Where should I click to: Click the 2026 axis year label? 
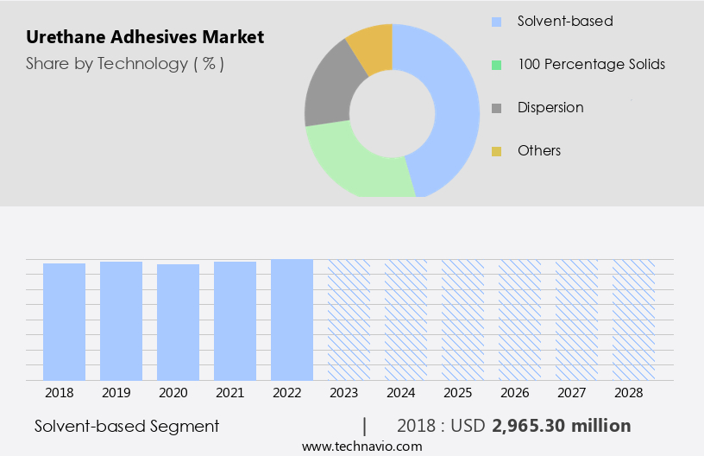(515, 393)
